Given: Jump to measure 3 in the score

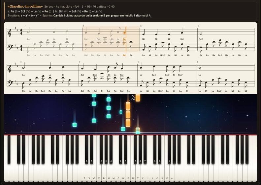Looking at the screenshot, I should [x=169, y=40].
